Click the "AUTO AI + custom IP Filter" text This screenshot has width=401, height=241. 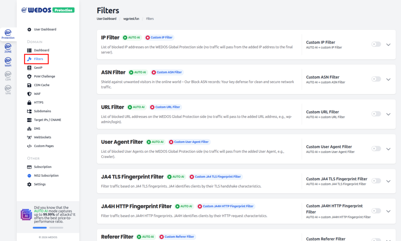click(x=324, y=47)
